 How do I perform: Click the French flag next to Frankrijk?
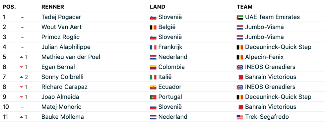tap(153, 47)
